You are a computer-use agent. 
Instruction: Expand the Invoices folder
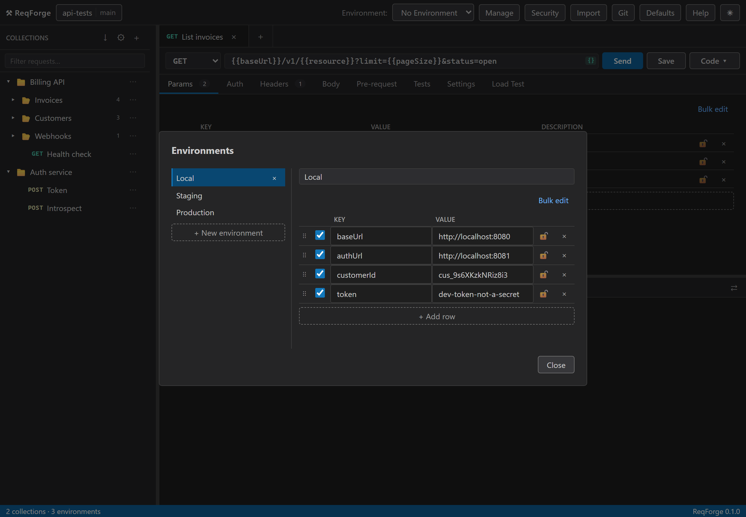click(13, 100)
